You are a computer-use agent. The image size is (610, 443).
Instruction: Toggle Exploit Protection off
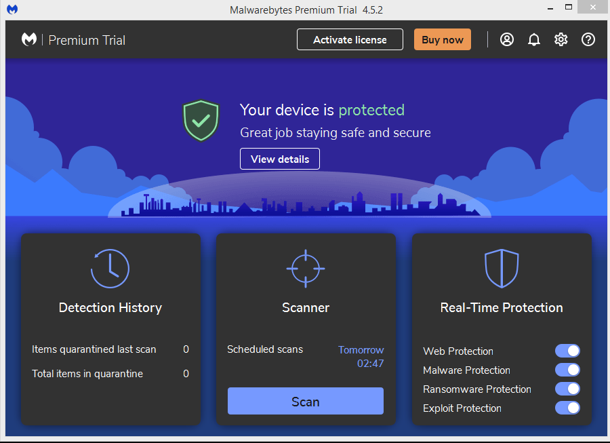point(567,408)
